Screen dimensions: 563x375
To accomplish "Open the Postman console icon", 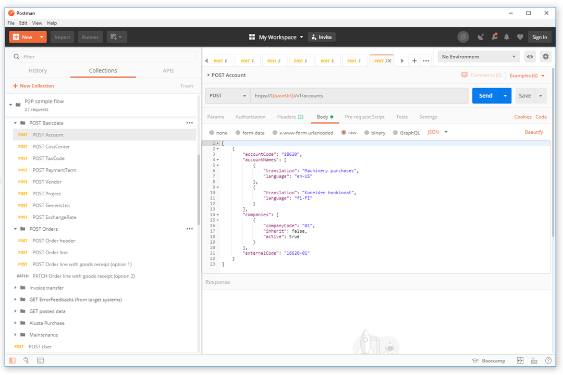I will (40, 360).
